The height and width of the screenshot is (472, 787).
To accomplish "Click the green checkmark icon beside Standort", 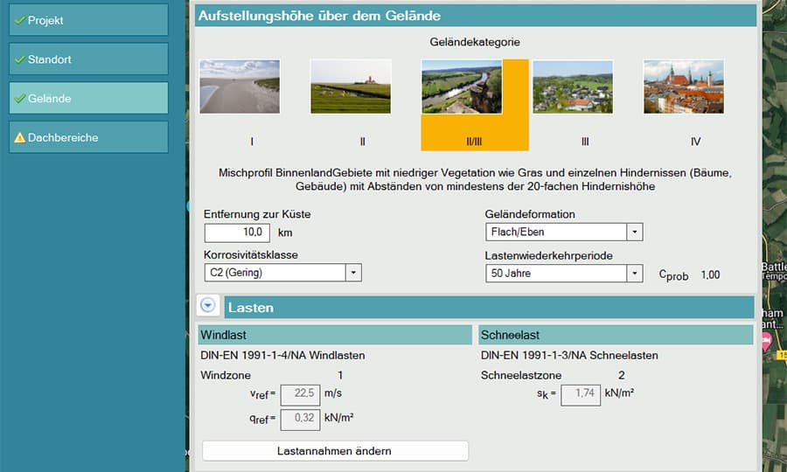I will (19, 59).
